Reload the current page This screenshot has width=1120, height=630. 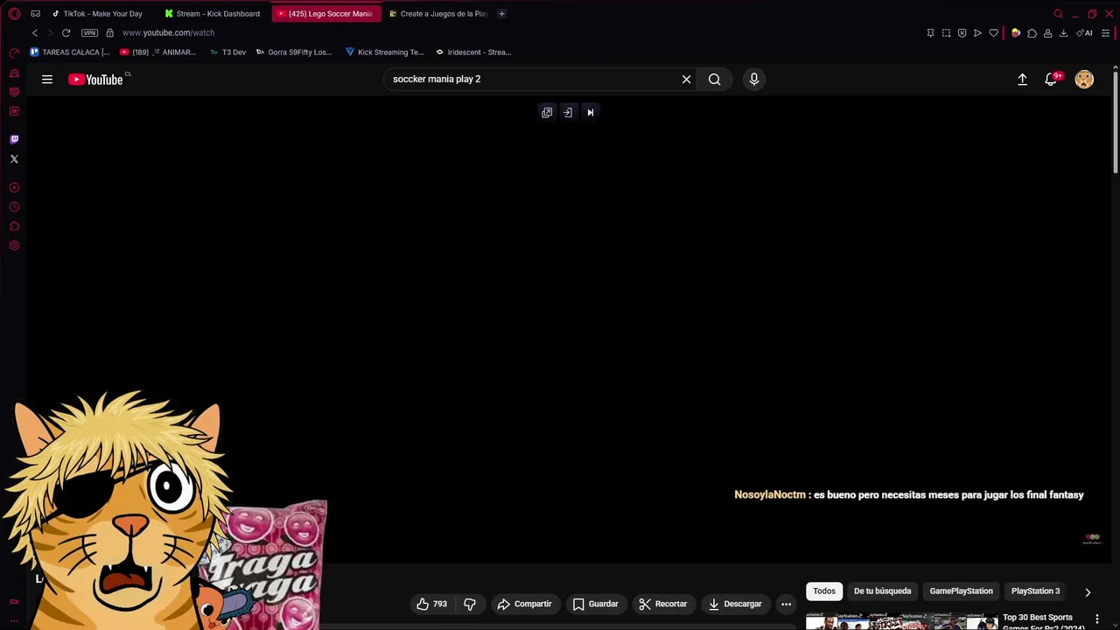pos(66,33)
